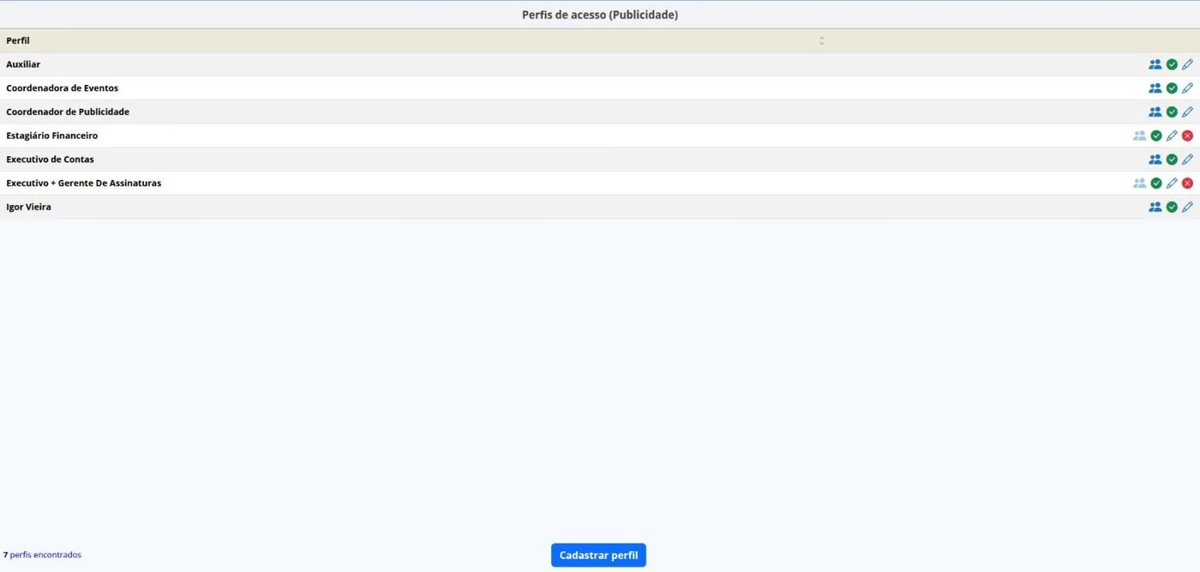Edit Executivo + Gerente De Assinaturas profile
The width and height of the screenshot is (1200, 572).
(x=1172, y=184)
